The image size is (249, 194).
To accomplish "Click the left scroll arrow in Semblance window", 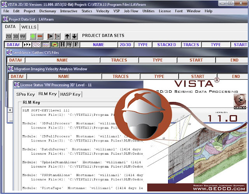I will tap(10, 110).
